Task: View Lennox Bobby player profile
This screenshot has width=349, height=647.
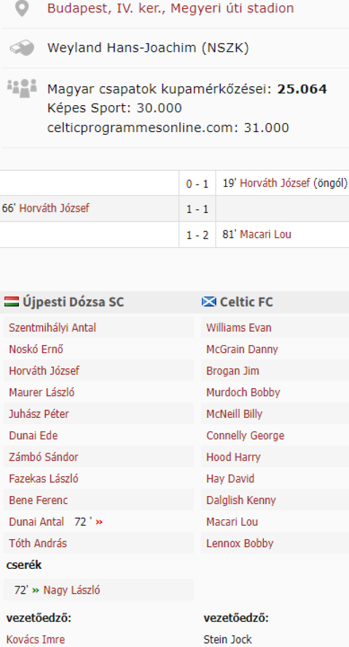Action: pos(240,543)
